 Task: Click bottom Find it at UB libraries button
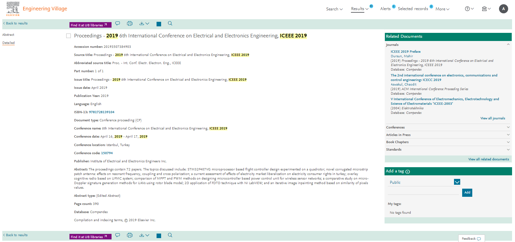point(90,237)
